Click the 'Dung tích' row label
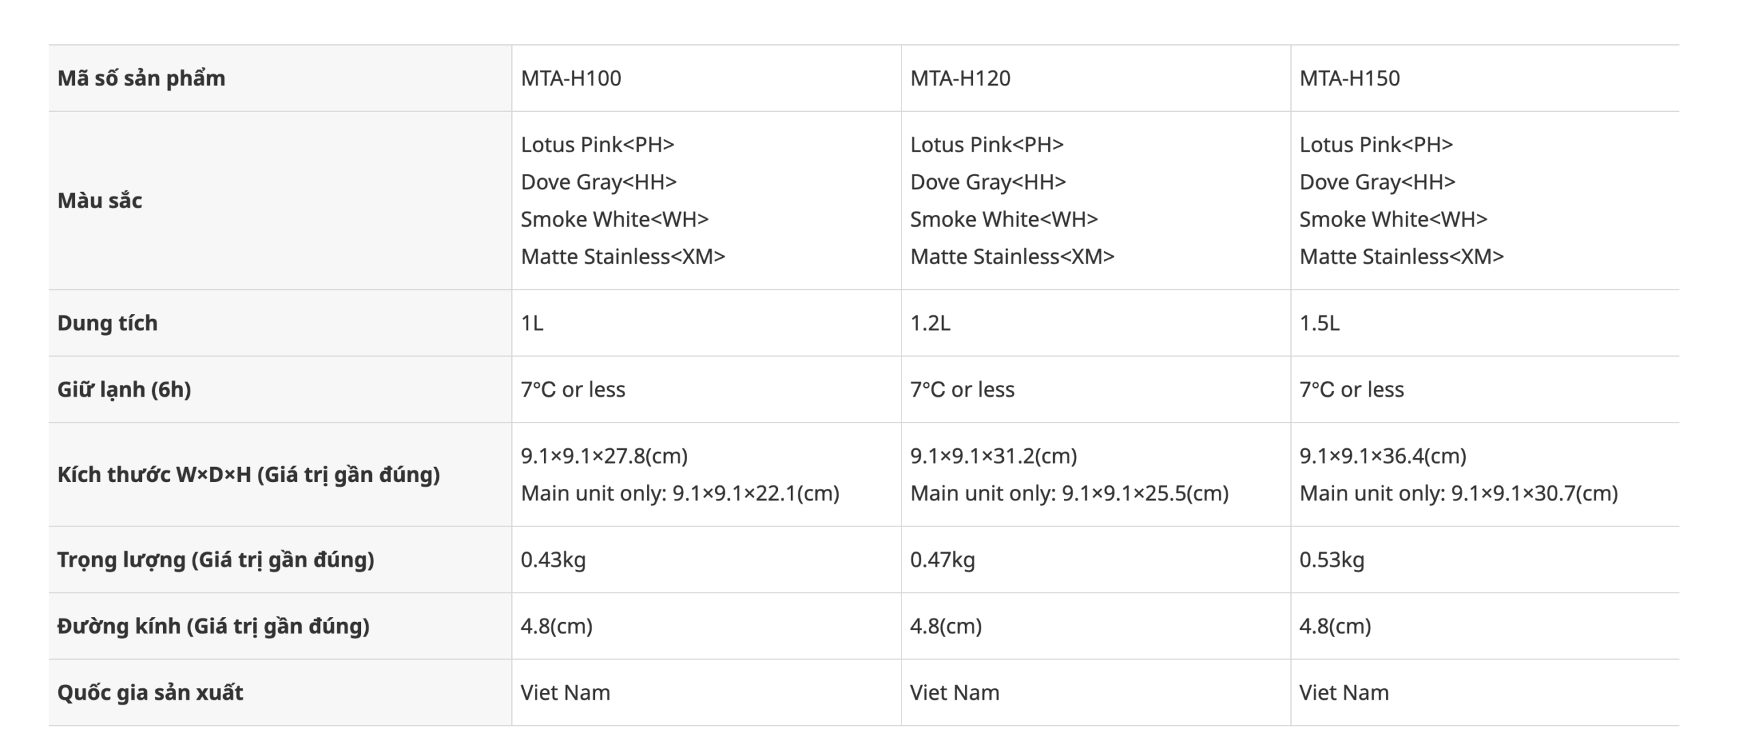The width and height of the screenshot is (1747, 753). (x=107, y=323)
